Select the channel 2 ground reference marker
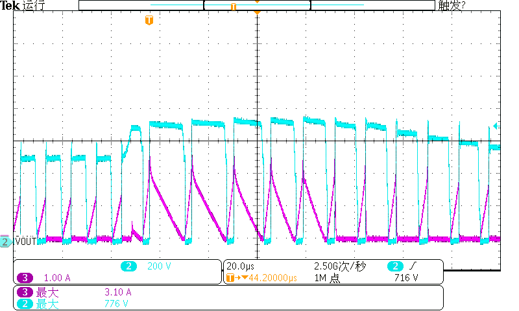This screenshot has width=519, height=311. [5, 242]
